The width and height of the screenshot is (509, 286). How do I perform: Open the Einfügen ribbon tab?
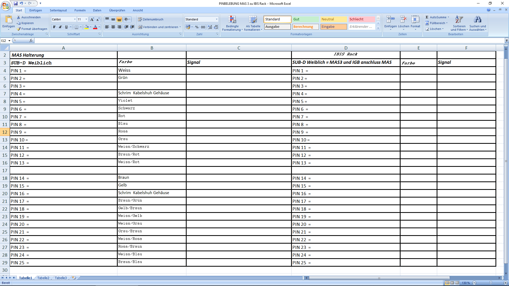(x=36, y=10)
